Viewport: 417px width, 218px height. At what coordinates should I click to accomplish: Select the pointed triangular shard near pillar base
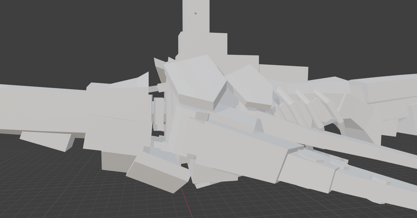pos(159,68)
